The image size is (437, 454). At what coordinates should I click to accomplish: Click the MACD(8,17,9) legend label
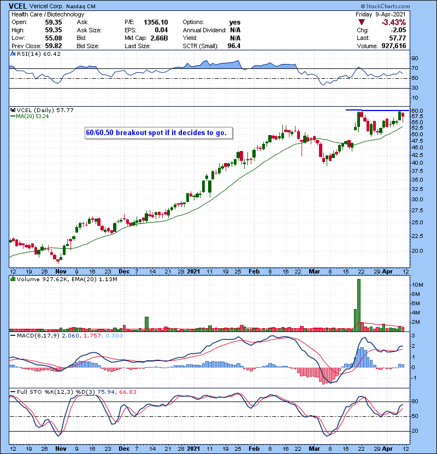[38, 336]
